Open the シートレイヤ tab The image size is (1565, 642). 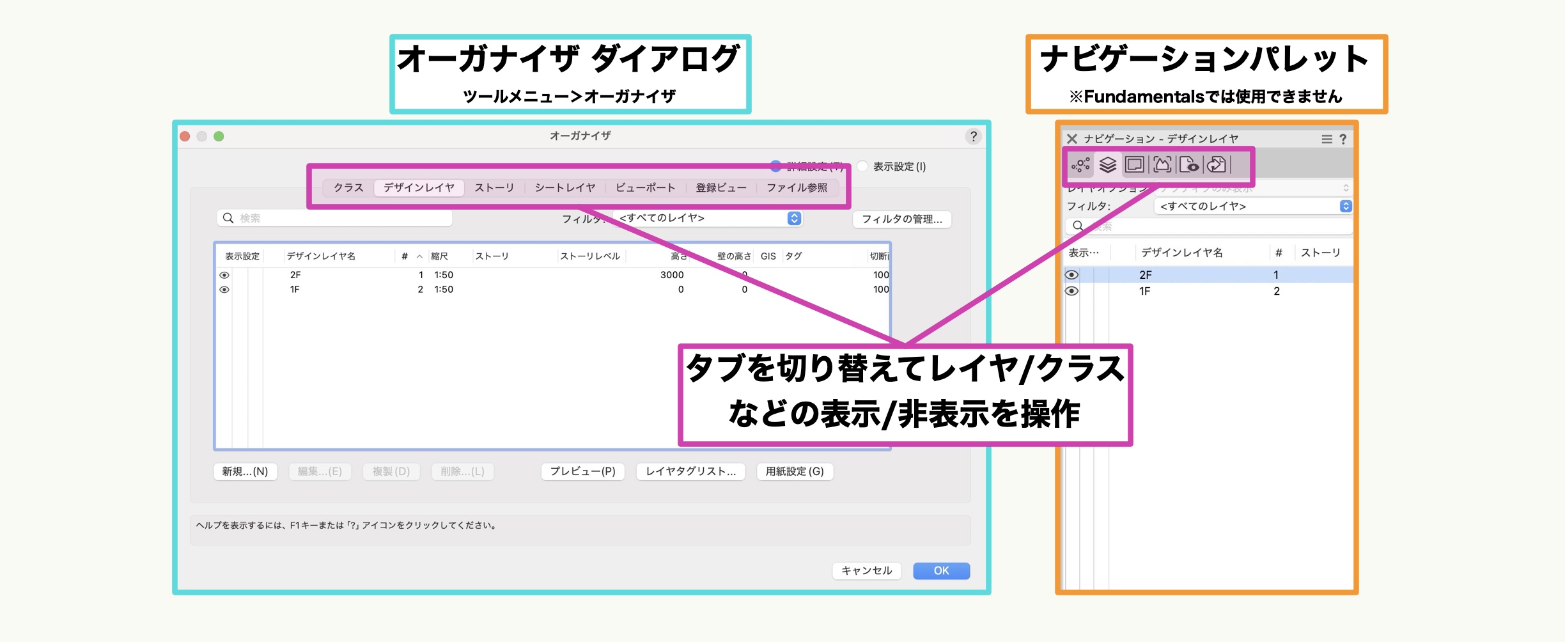coord(564,187)
